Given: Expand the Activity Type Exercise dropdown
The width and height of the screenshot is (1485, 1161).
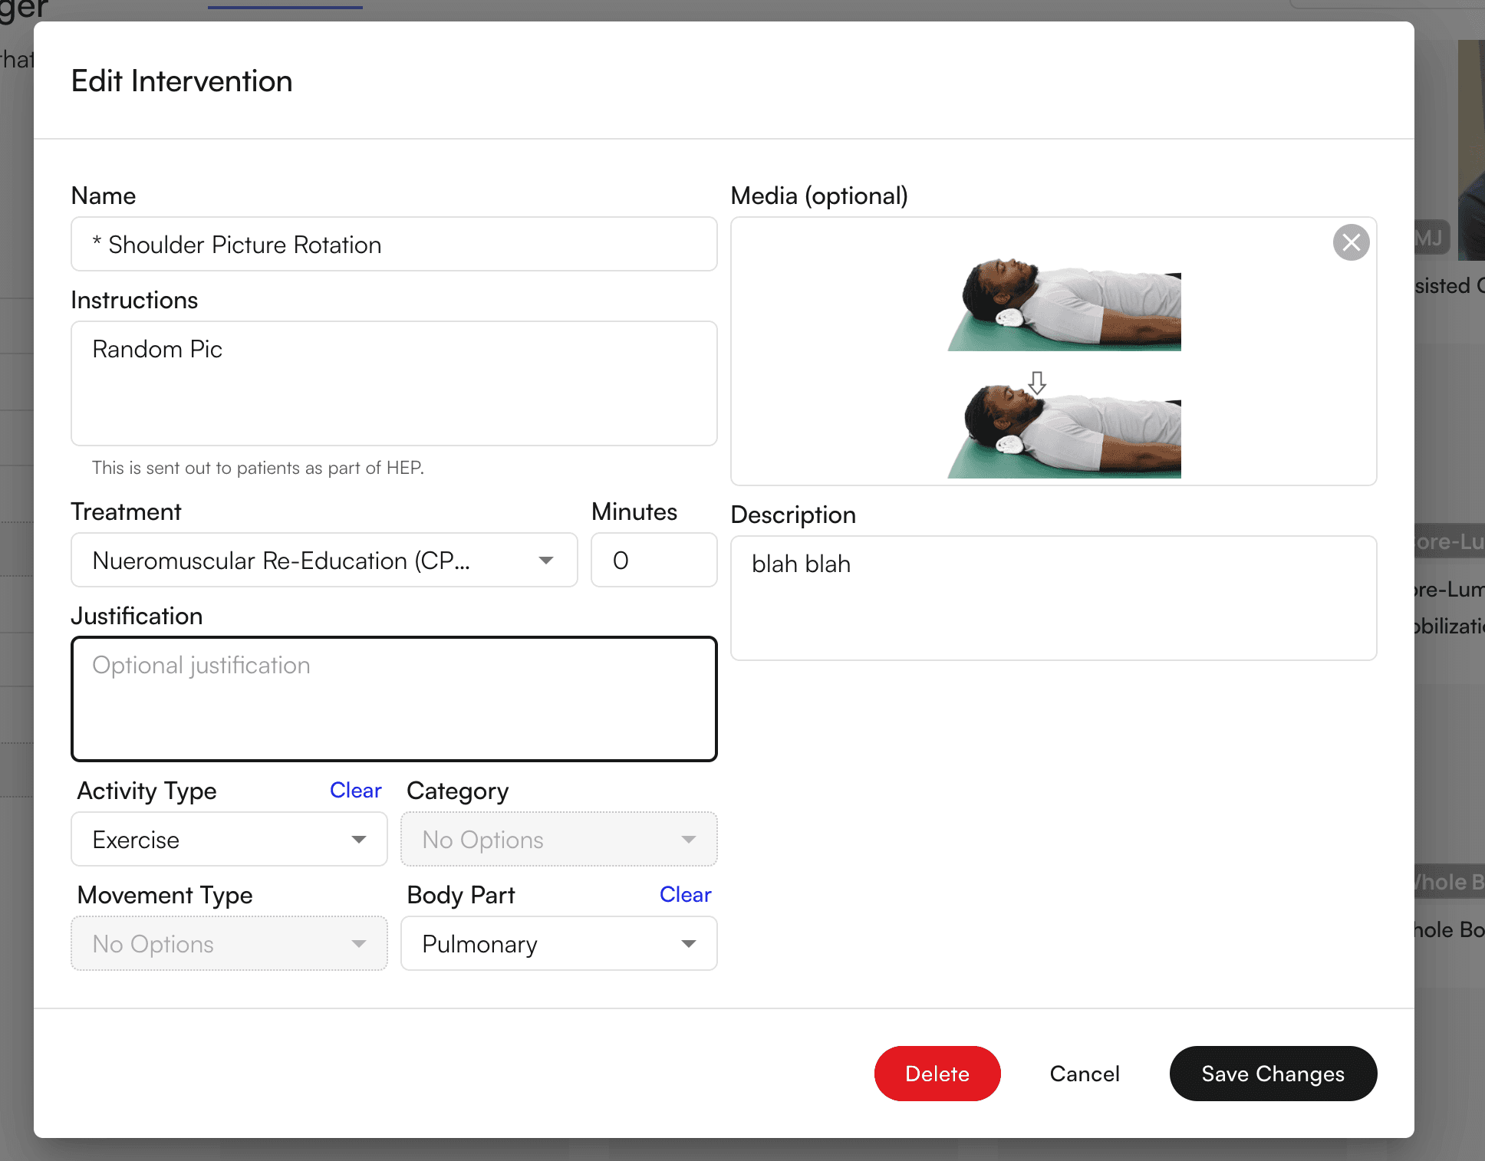Looking at the screenshot, I should pyautogui.click(x=229, y=840).
